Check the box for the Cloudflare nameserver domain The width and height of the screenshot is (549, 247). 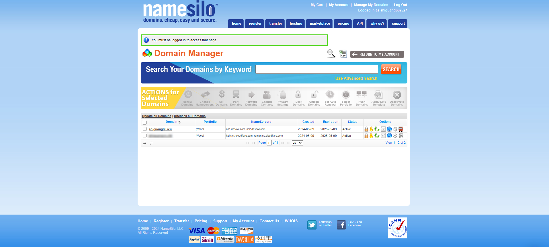[x=145, y=136]
